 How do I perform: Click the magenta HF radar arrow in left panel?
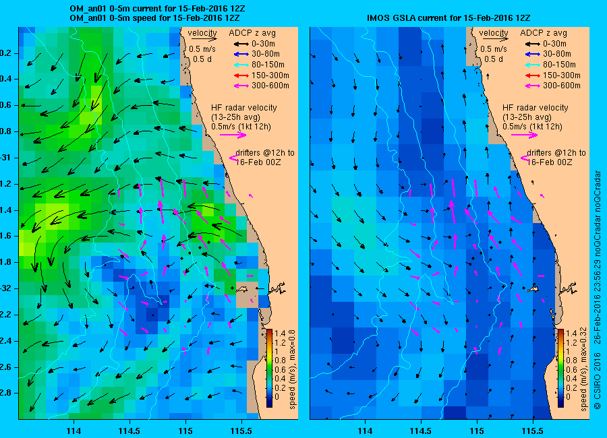click(233, 135)
